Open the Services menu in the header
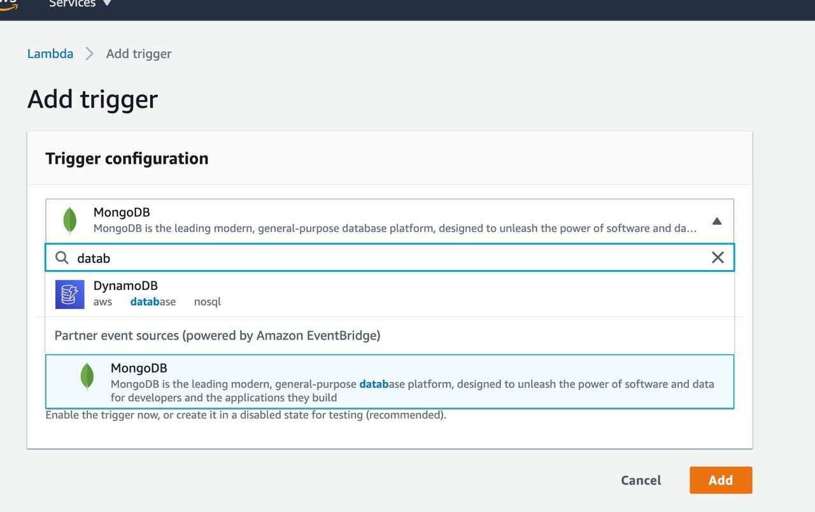Image resolution: width=815 pixels, height=512 pixels. coord(80,4)
